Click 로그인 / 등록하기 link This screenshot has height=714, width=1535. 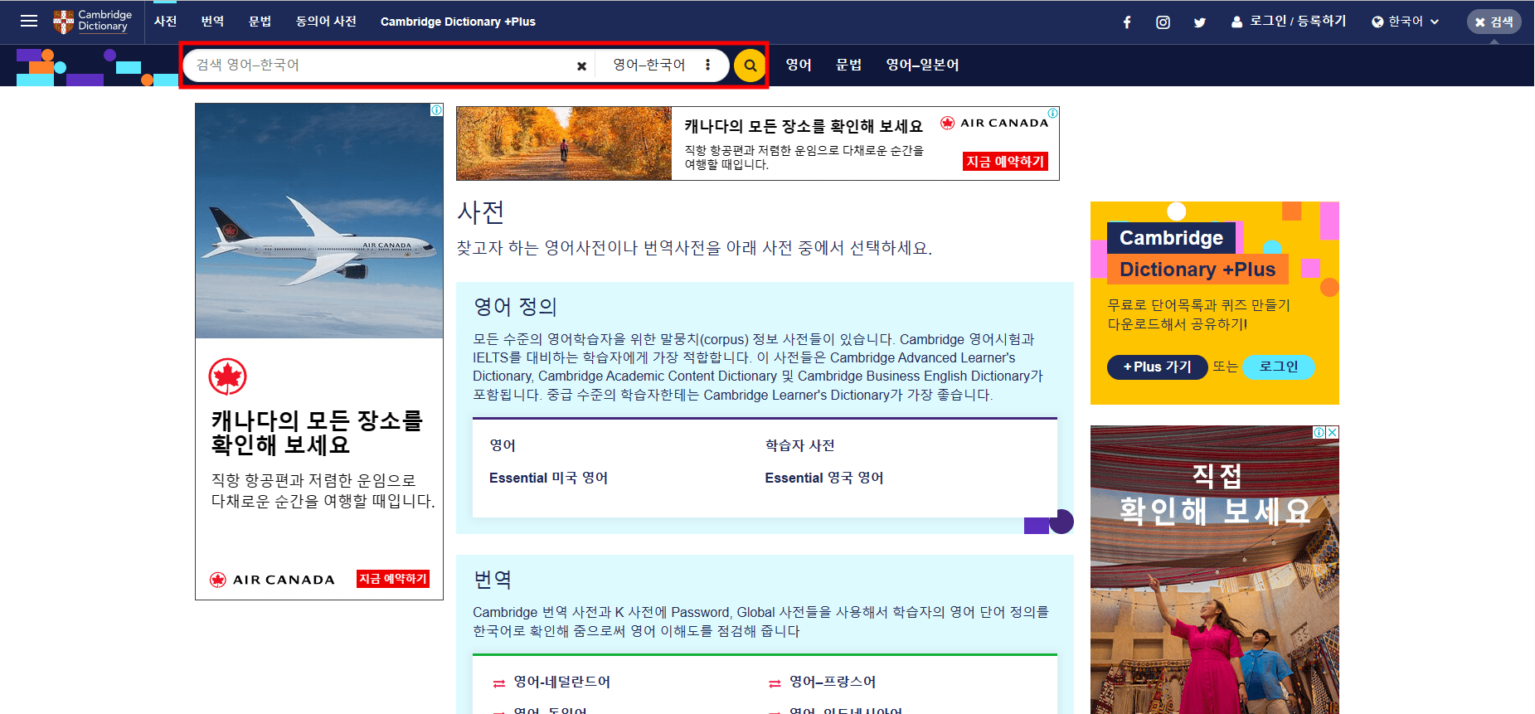coord(1289,22)
